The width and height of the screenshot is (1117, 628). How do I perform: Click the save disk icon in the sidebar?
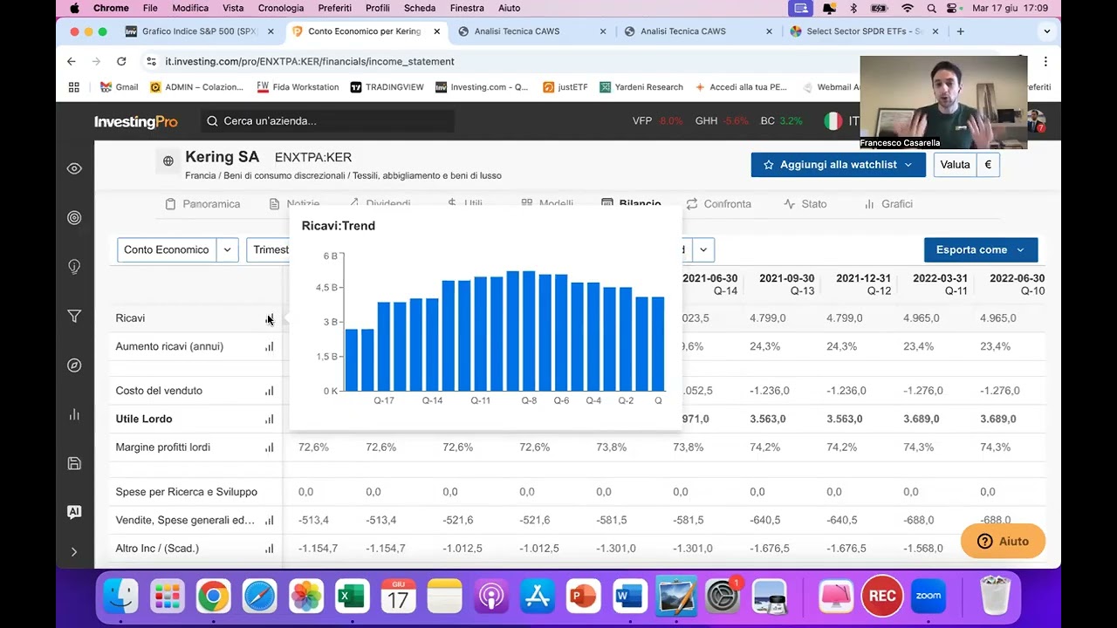pyautogui.click(x=74, y=464)
